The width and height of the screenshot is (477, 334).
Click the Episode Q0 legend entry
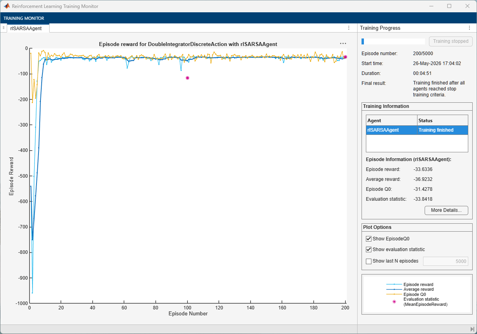point(406,294)
